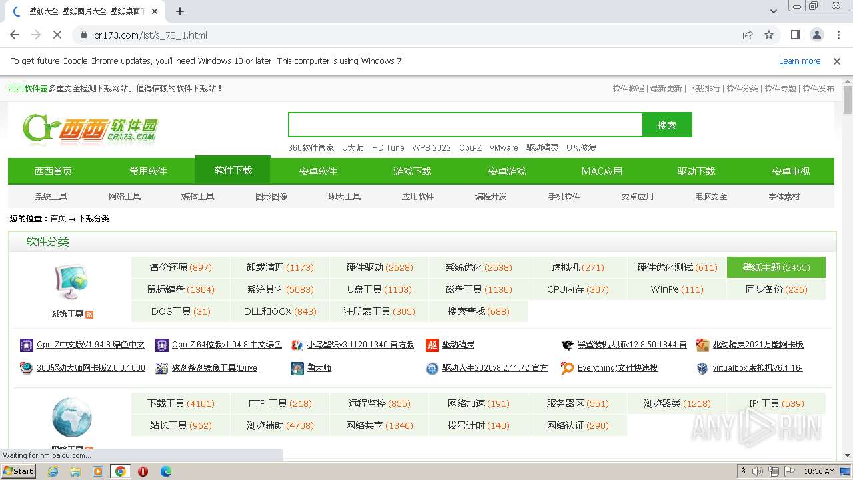Click the 360驱动大师网卡版 icon
853x480 pixels.
click(x=27, y=368)
